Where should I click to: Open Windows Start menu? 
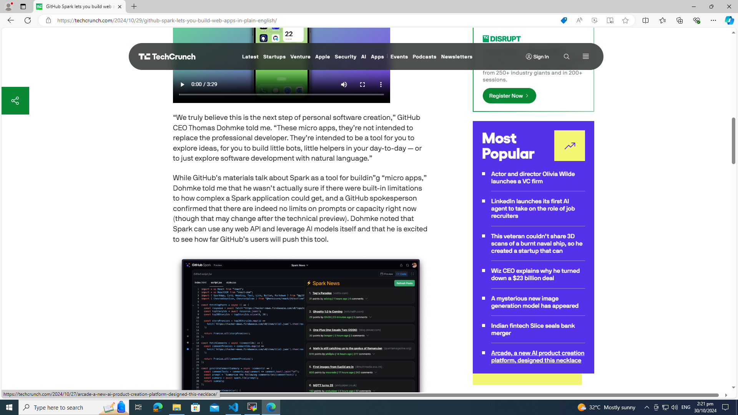[x=9, y=407]
